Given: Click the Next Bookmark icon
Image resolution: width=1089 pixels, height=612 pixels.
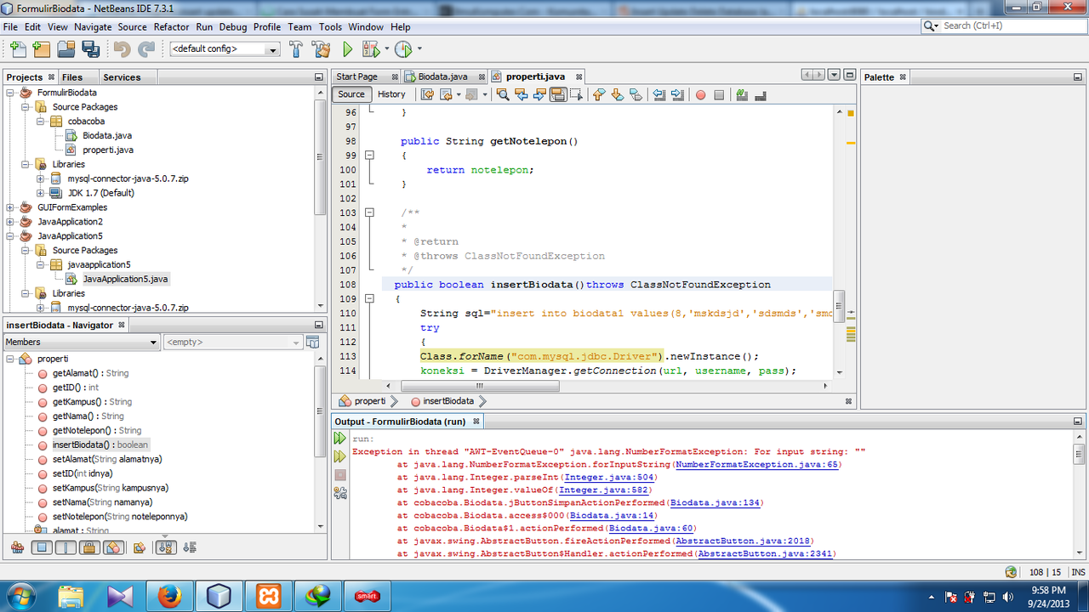Looking at the screenshot, I should [618, 94].
